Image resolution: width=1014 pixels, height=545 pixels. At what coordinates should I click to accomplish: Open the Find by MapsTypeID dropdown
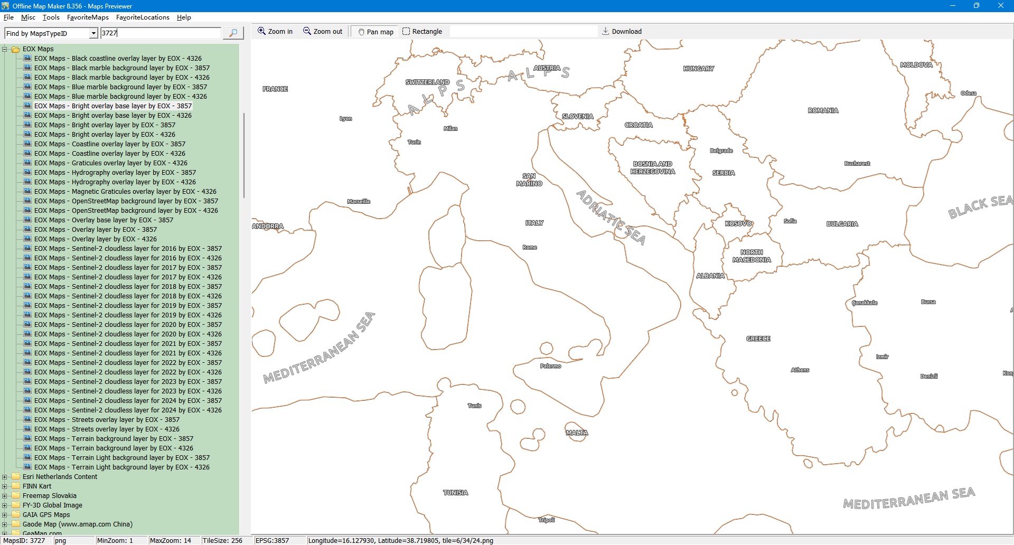point(93,34)
